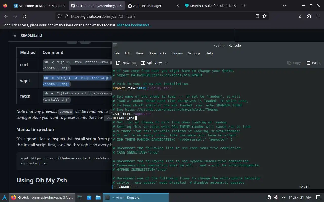Bookmark this page with the star
324x202 pixels.
coord(265,16)
